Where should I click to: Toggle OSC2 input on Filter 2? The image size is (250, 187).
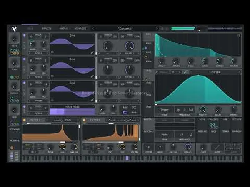click(98, 145)
